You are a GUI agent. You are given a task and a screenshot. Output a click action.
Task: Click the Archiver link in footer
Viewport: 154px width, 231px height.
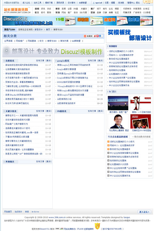35,212
